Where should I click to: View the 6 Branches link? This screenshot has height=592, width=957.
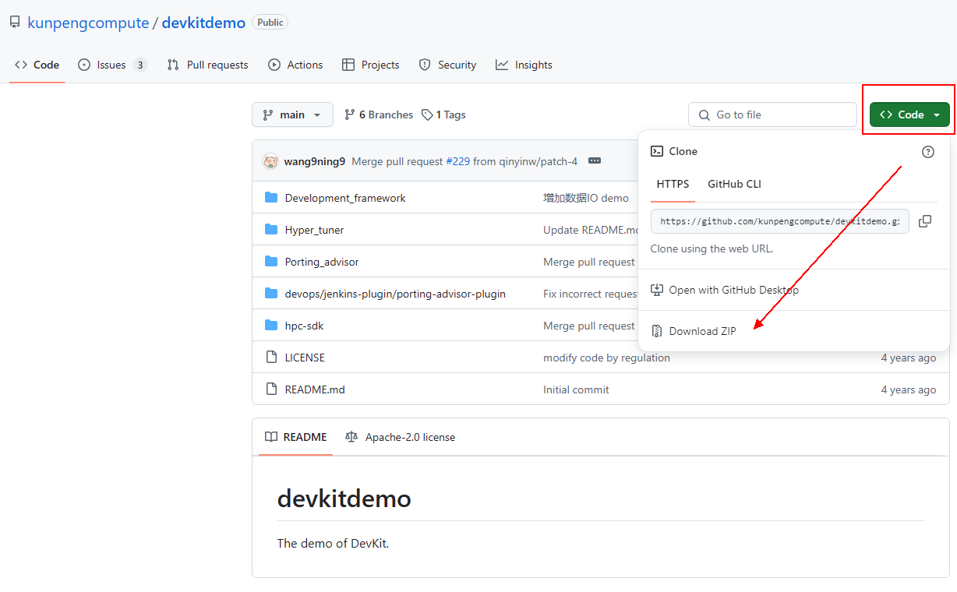379,115
